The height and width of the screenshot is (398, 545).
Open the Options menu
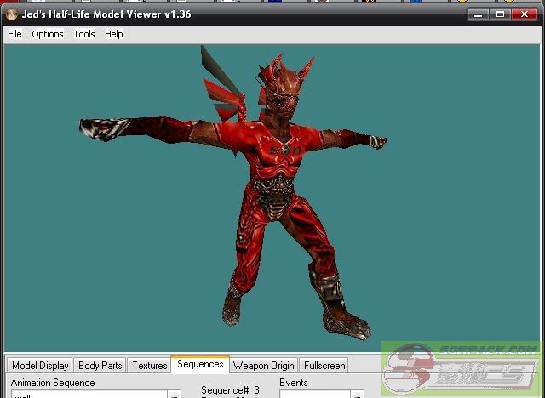click(x=48, y=34)
